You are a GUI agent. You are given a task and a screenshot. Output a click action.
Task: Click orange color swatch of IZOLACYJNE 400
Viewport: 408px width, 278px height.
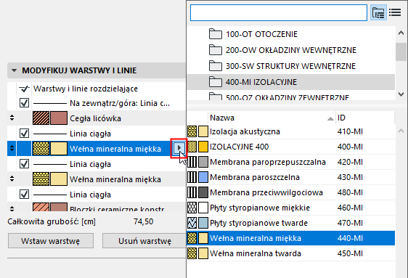coord(203,147)
